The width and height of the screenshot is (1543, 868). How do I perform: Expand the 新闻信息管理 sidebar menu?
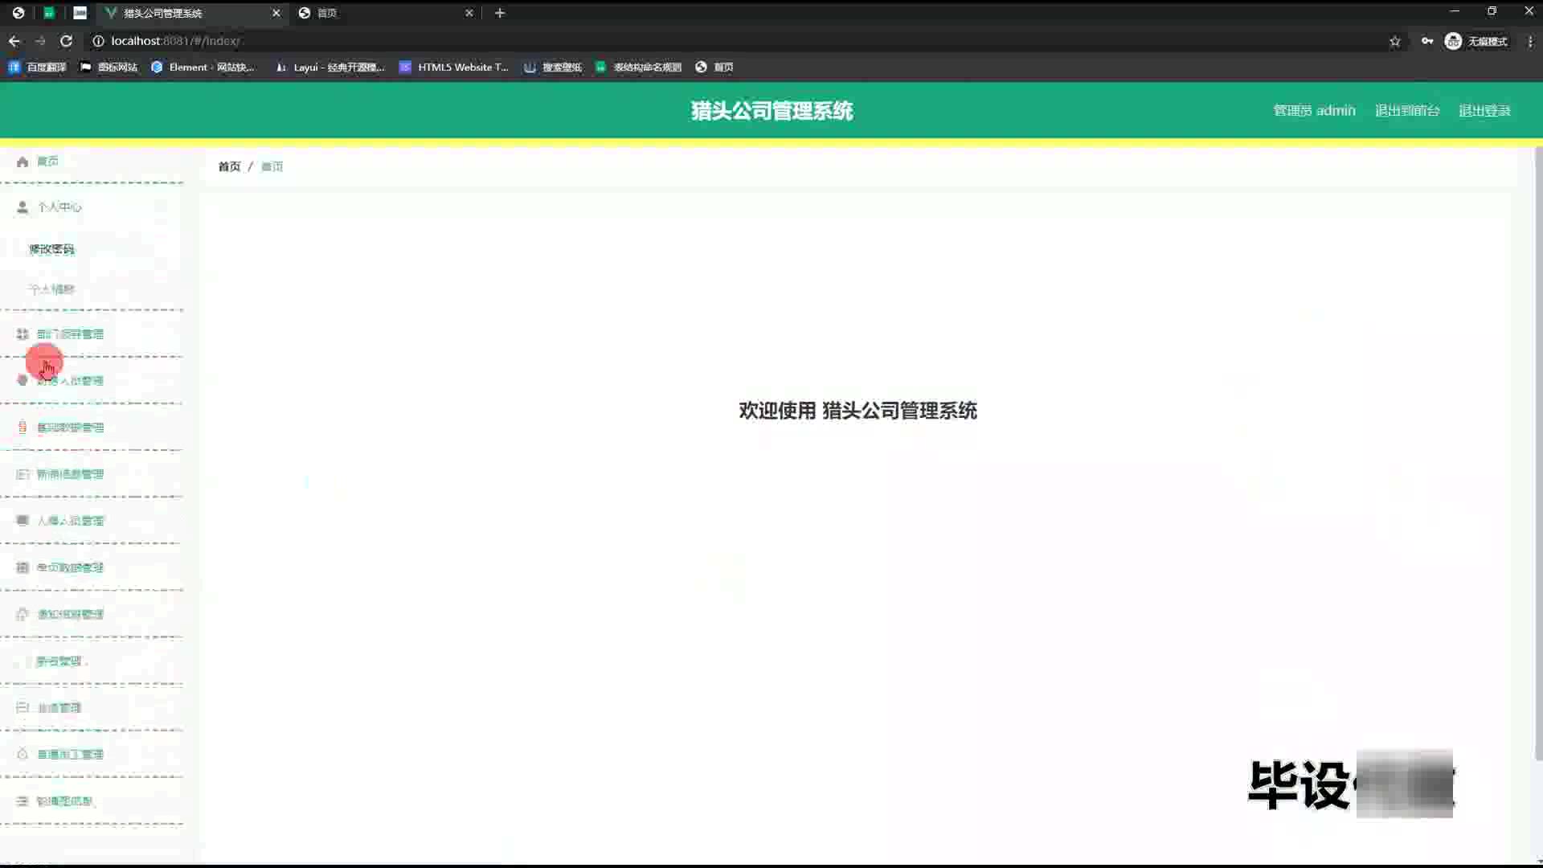[70, 474]
